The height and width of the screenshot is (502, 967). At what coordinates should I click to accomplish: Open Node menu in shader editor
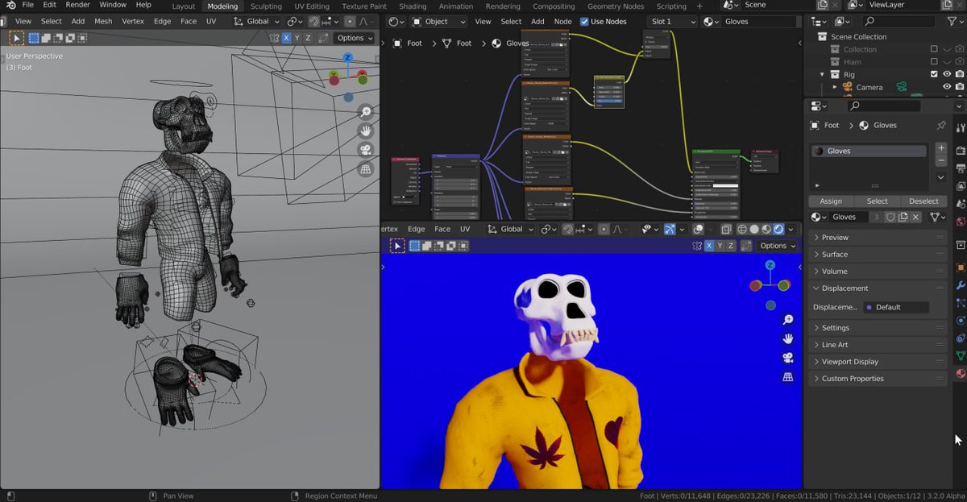click(x=562, y=22)
